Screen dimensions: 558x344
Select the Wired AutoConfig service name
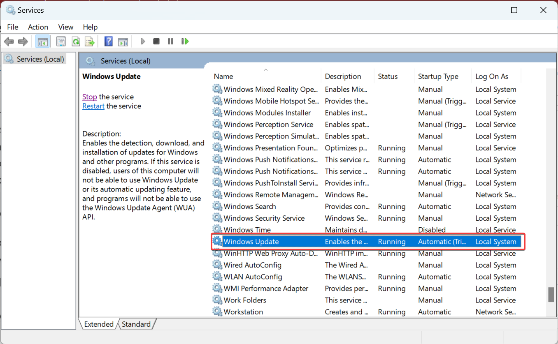point(252,265)
